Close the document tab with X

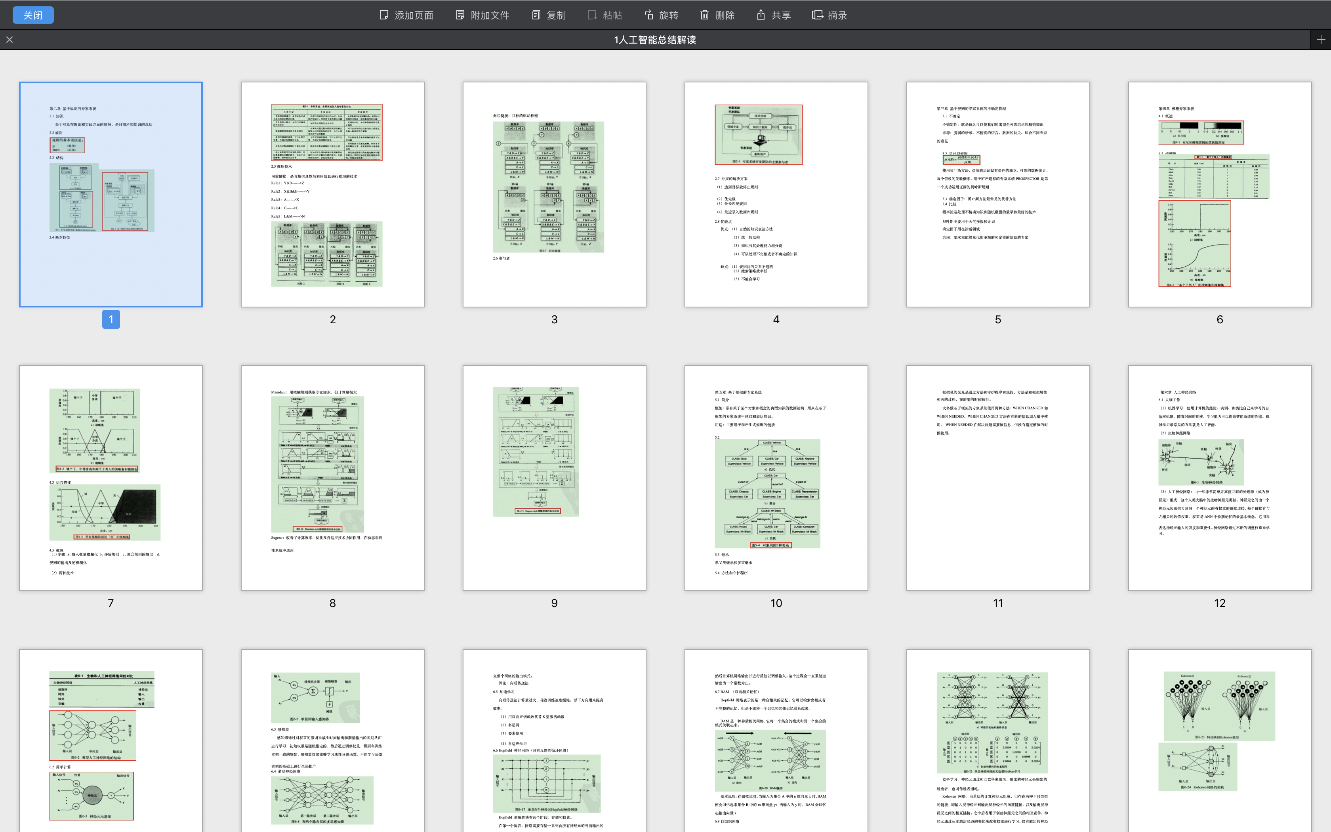tap(10, 40)
